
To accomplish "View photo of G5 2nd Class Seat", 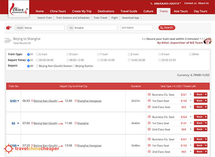I will pos(149,129).
